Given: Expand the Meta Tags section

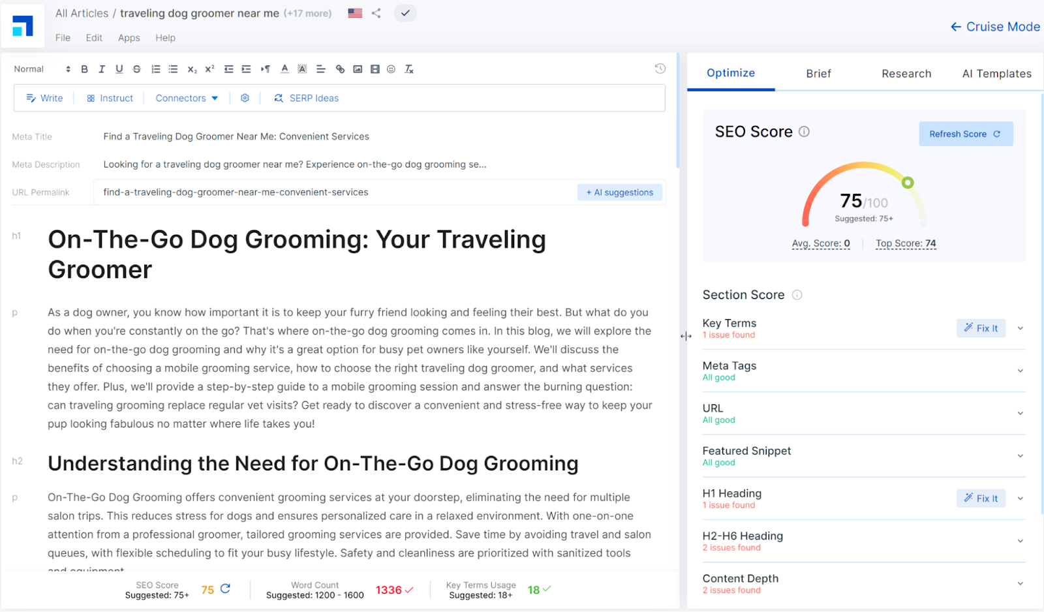Looking at the screenshot, I should tap(1020, 371).
